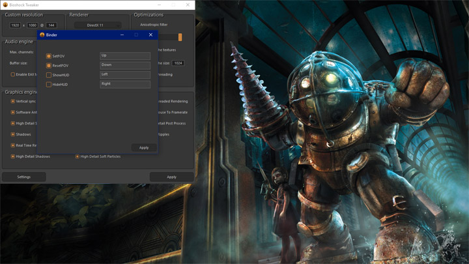
Task: Toggle High Detail Shadows checkbox
Action: point(13,156)
